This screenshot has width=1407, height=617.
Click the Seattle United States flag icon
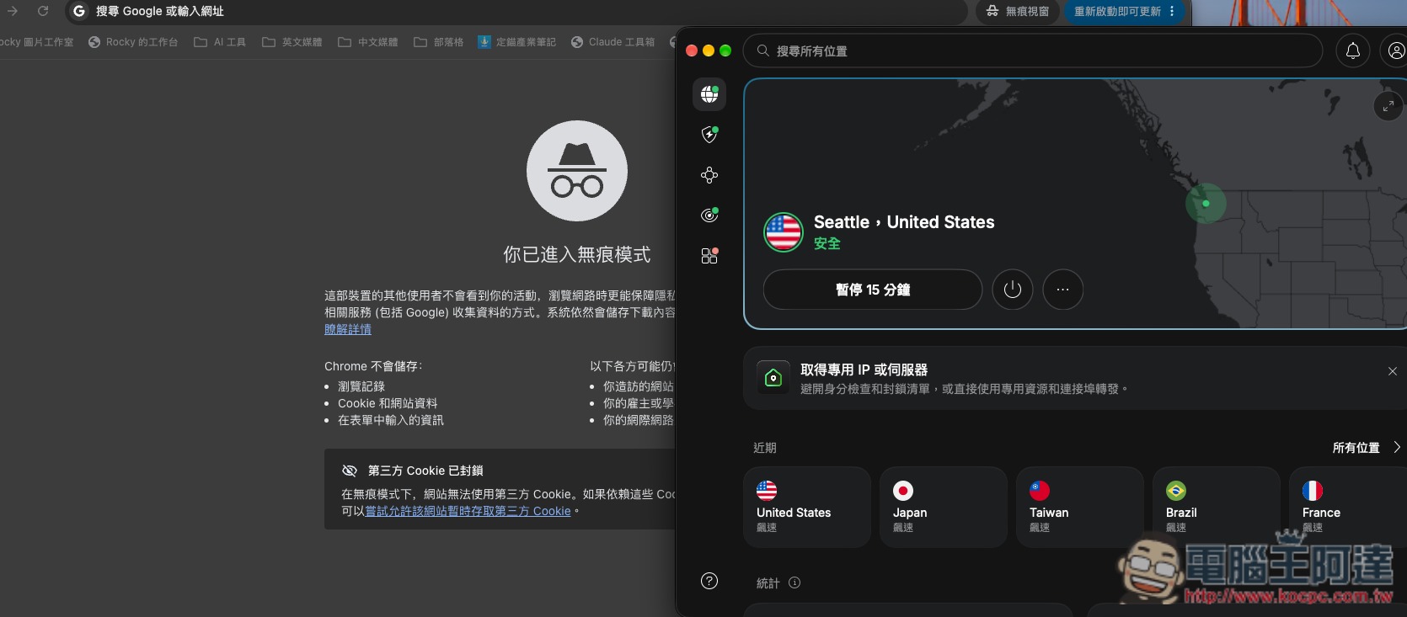click(784, 232)
